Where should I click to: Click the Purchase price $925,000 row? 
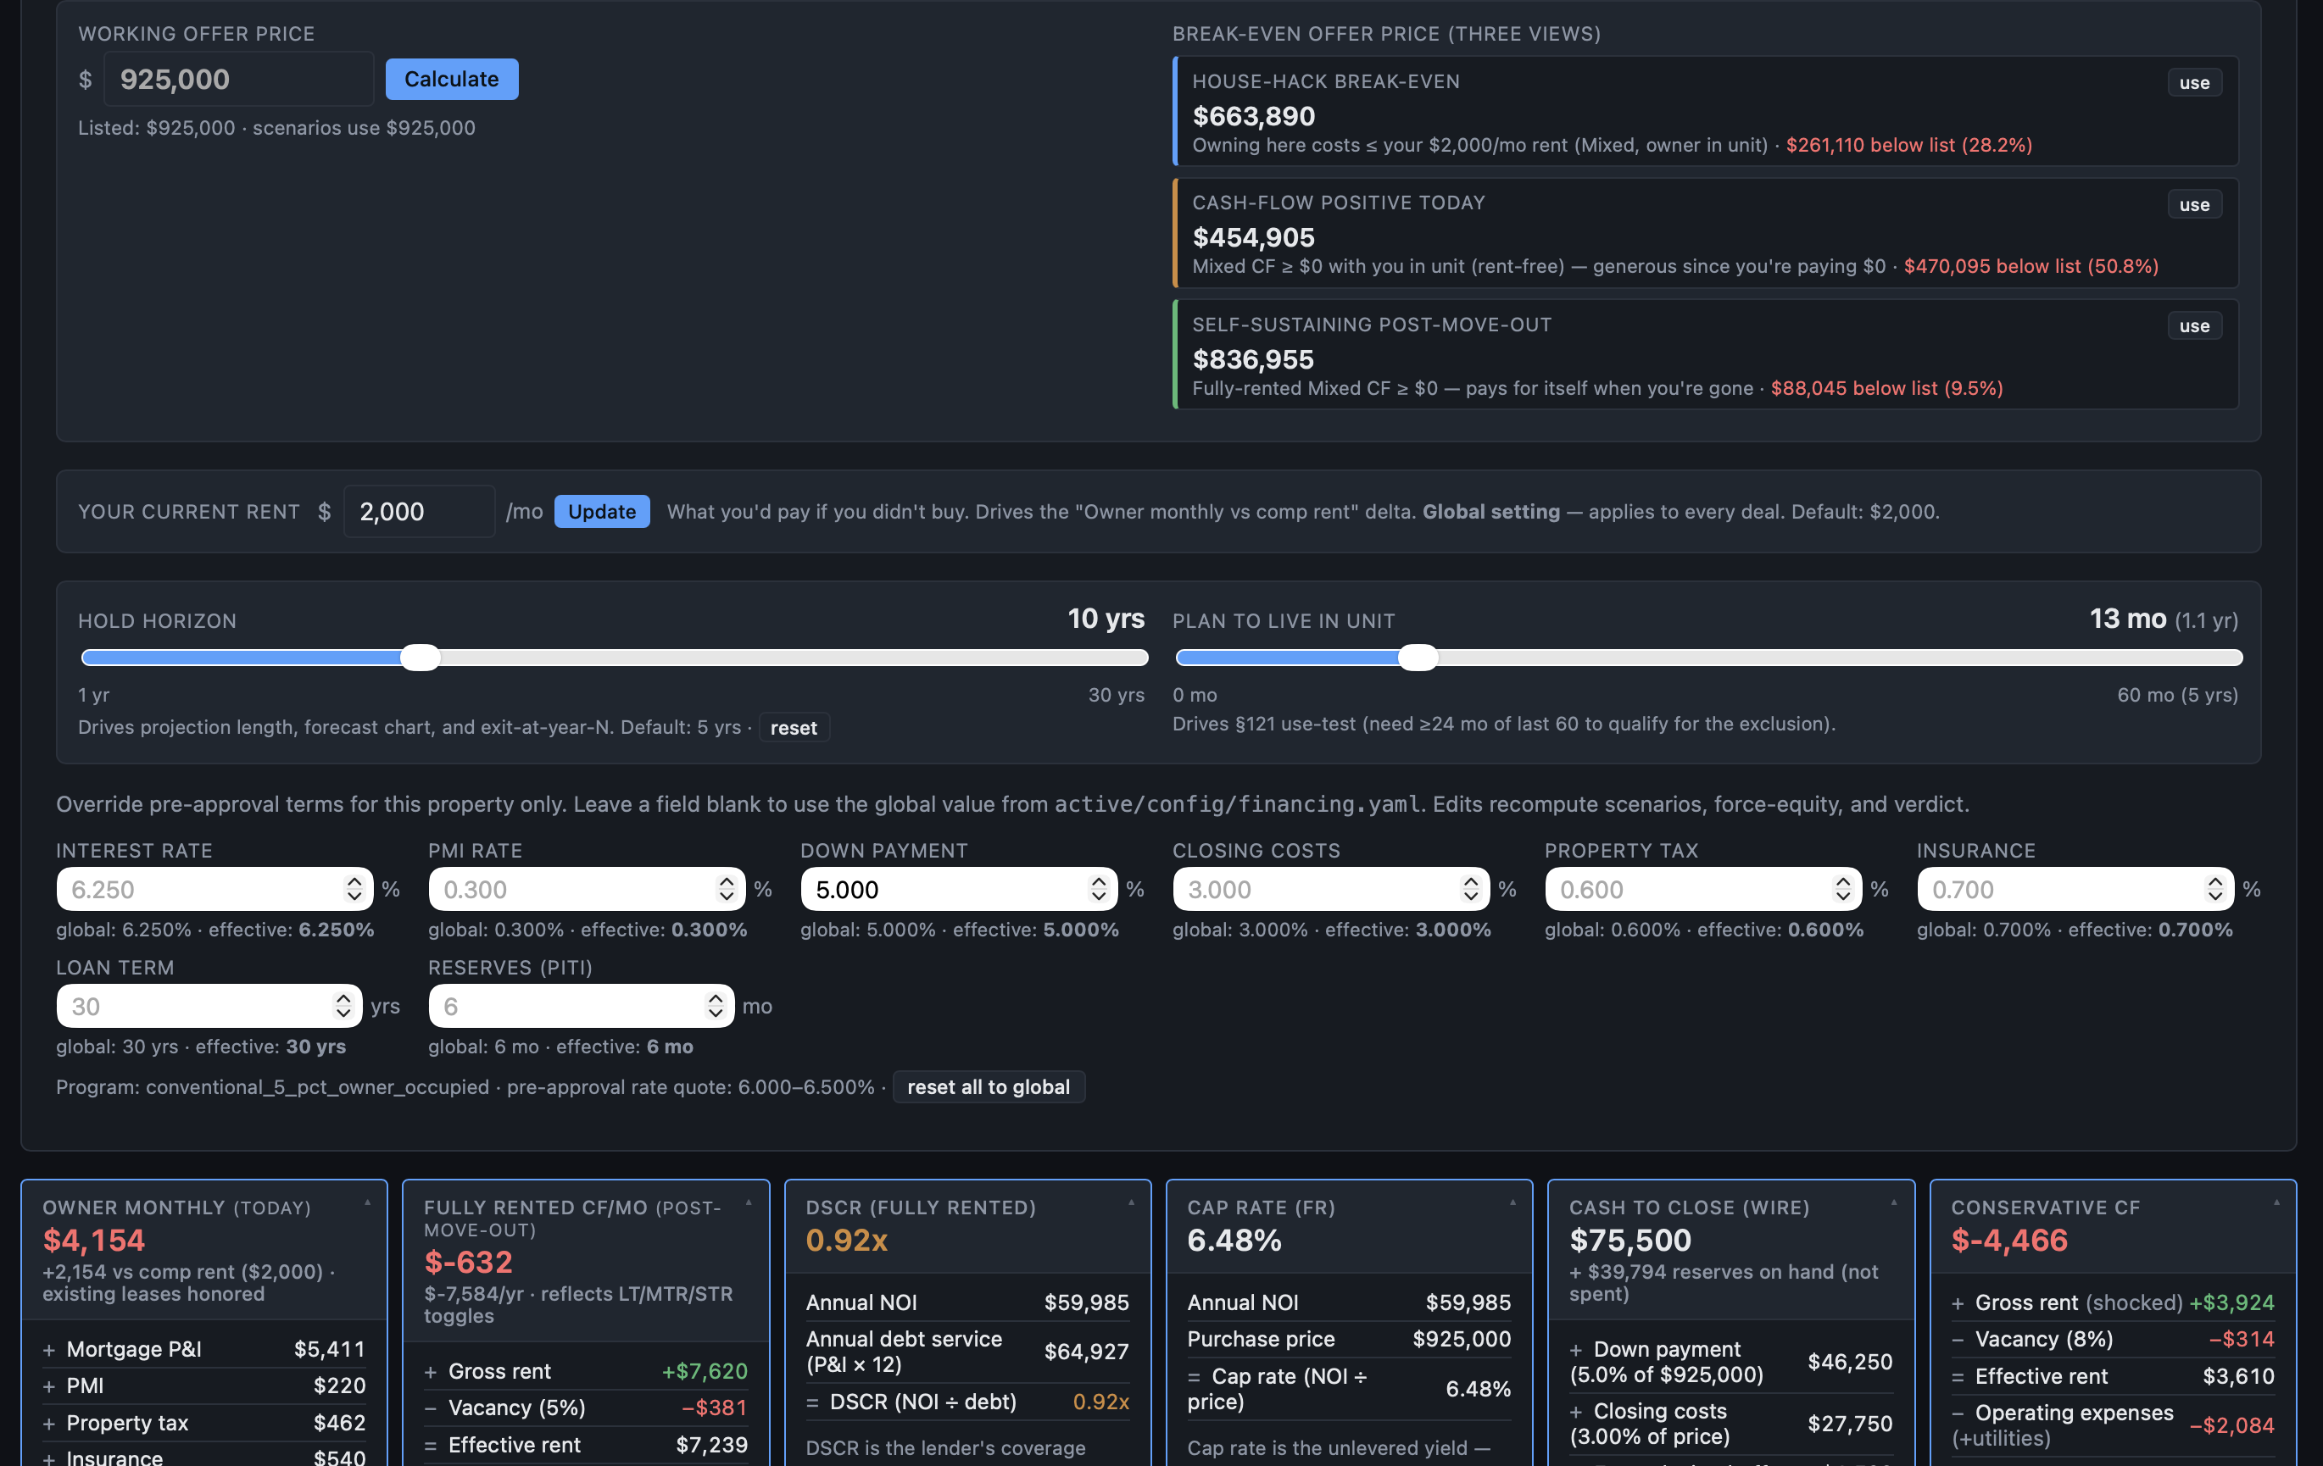pos(1349,1339)
